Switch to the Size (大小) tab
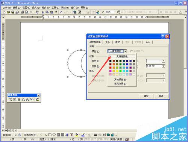188x142 pixels. [x=108, y=42]
